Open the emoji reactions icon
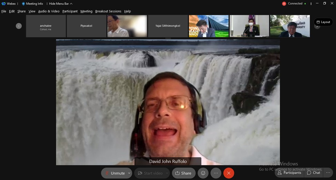This screenshot has height=180, width=336. pos(203,173)
